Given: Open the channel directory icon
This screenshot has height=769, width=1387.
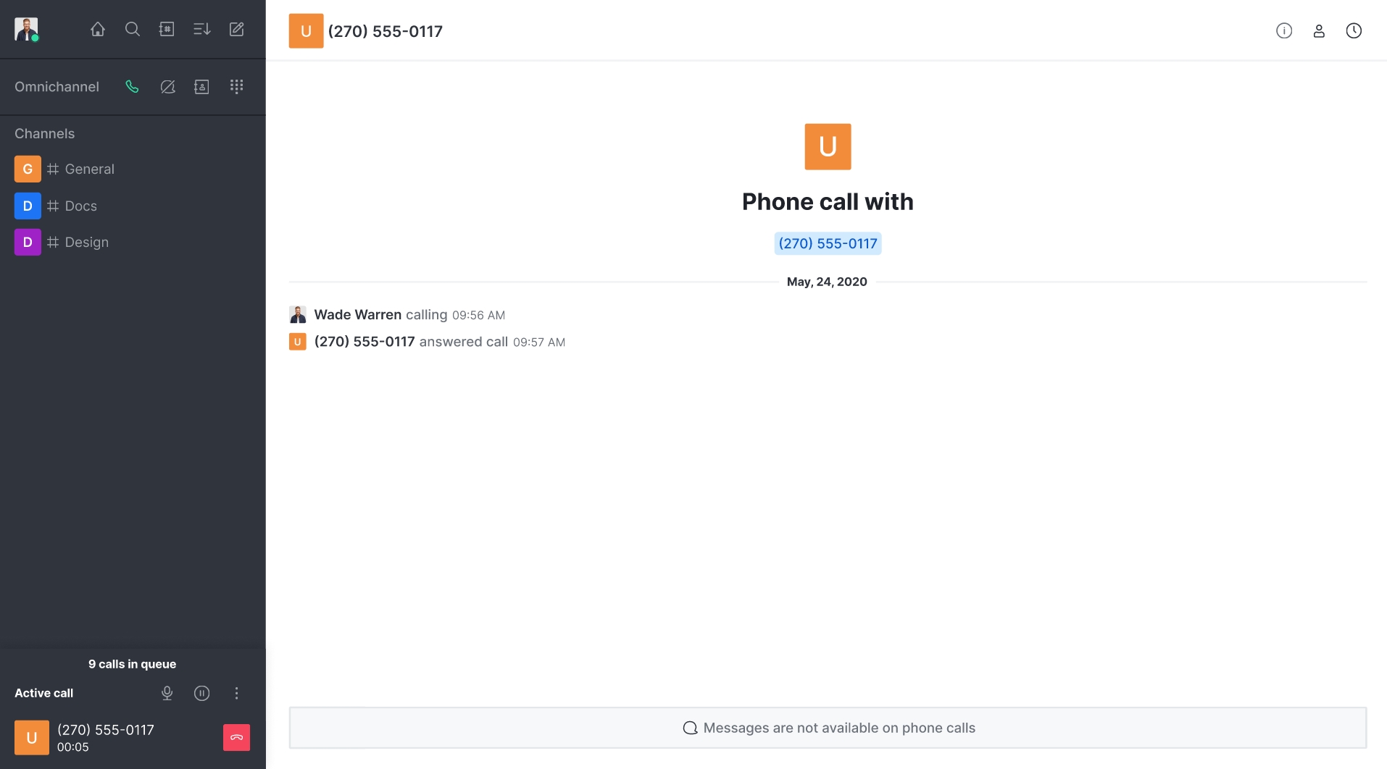Looking at the screenshot, I should (x=167, y=29).
